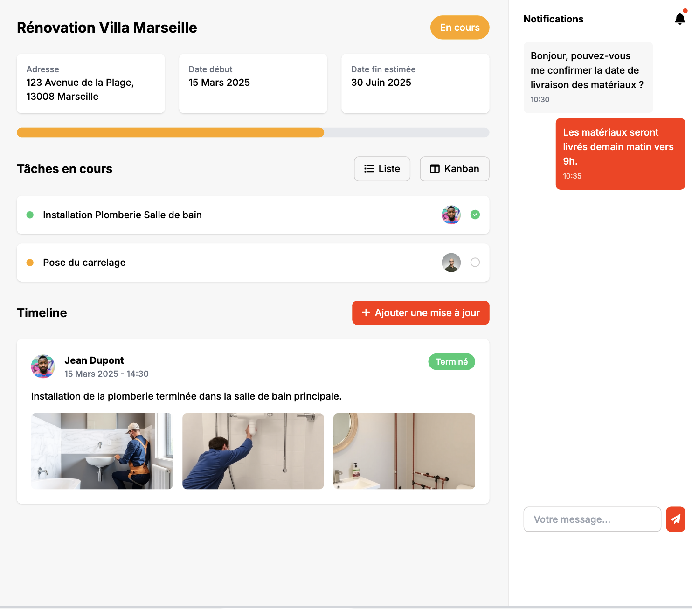The height and width of the screenshot is (609, 692).
Task: Click the 10:35 message time
Action: click(572, 176)
